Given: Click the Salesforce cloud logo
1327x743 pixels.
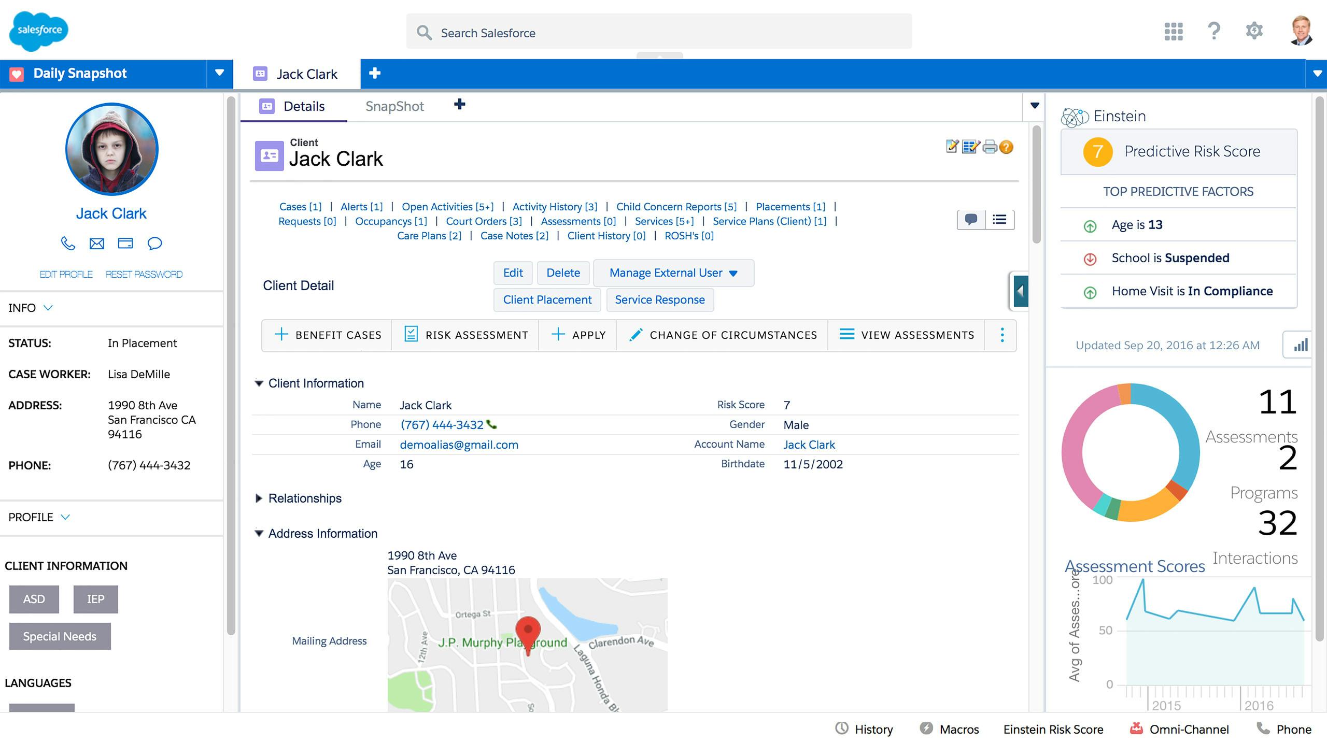Looking at the screenshot, I should (39, 30).
